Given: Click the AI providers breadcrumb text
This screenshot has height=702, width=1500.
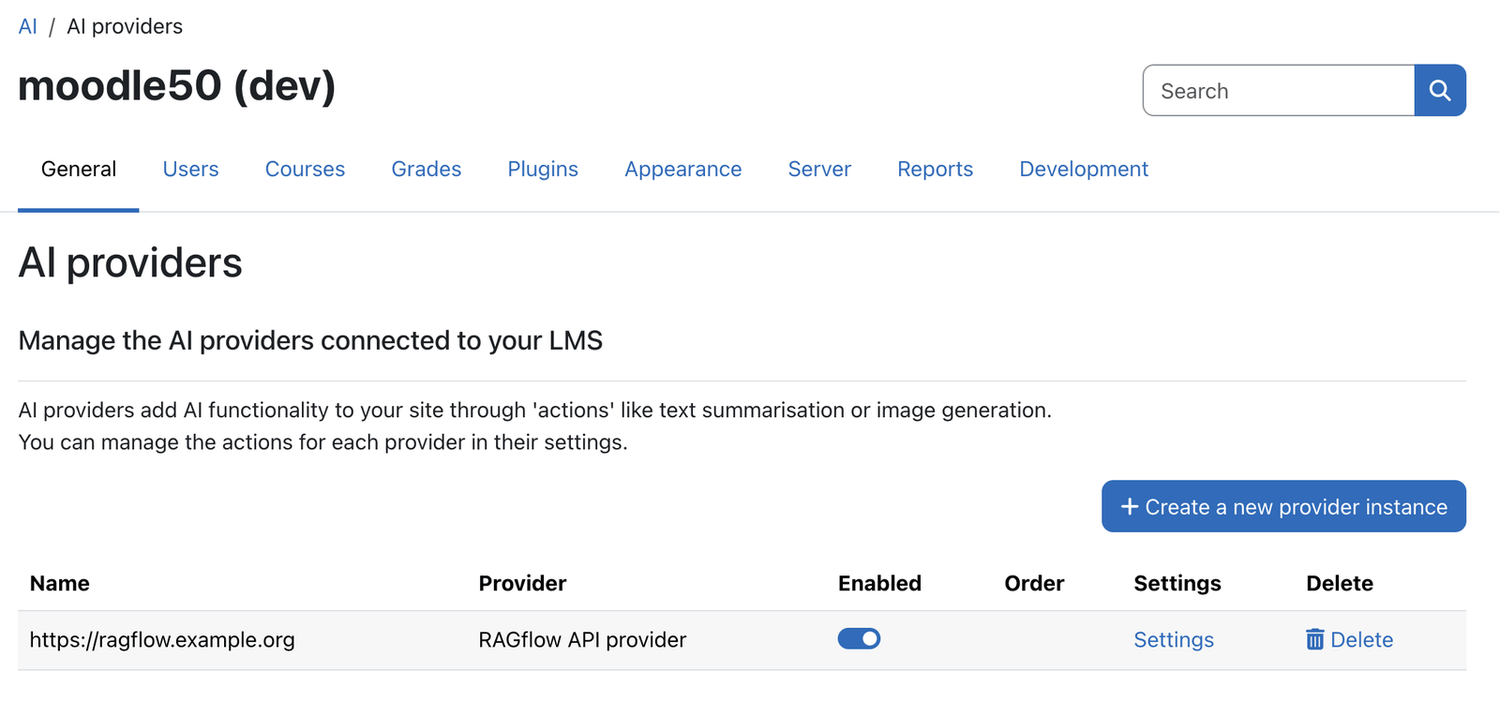Looking at the screenshot, I should tap(125, 26).
